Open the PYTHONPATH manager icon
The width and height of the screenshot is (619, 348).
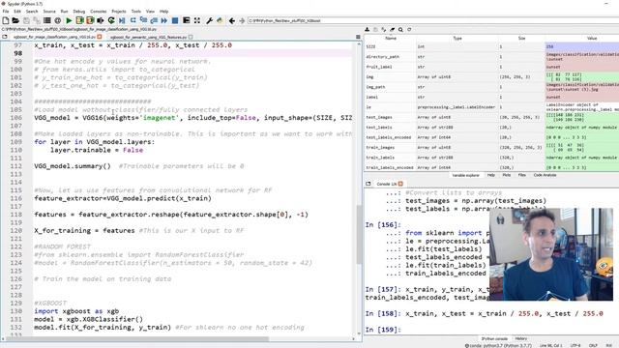220,20
